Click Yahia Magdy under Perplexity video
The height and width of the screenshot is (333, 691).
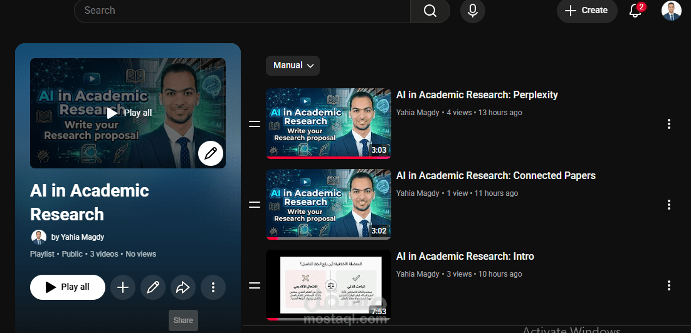[418, 113]
